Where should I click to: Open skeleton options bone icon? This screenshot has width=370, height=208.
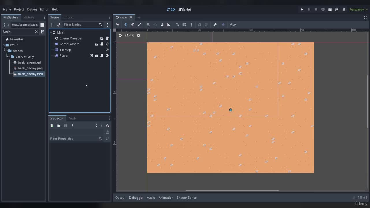215,25
